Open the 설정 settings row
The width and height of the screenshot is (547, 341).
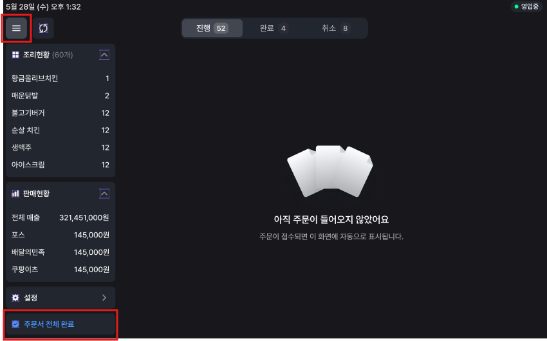60,298
